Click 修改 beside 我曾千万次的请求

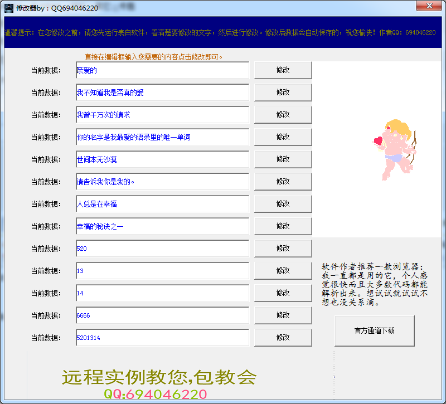[x=283, y=115]
